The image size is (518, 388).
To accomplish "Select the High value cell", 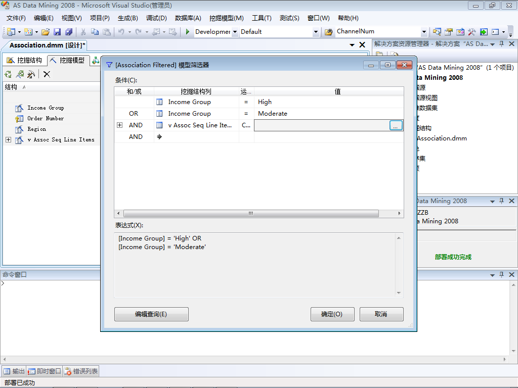I will click(x=329, y=102).
